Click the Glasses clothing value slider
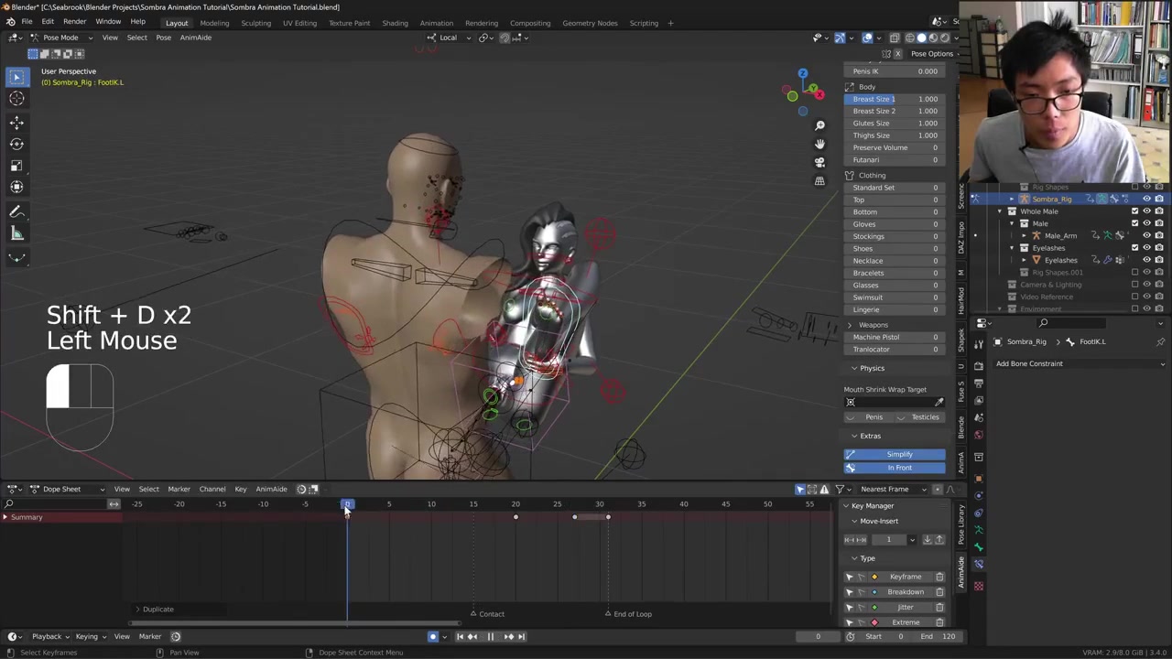Viewport: 1172px width, 659px height. (x=895, y=285)
